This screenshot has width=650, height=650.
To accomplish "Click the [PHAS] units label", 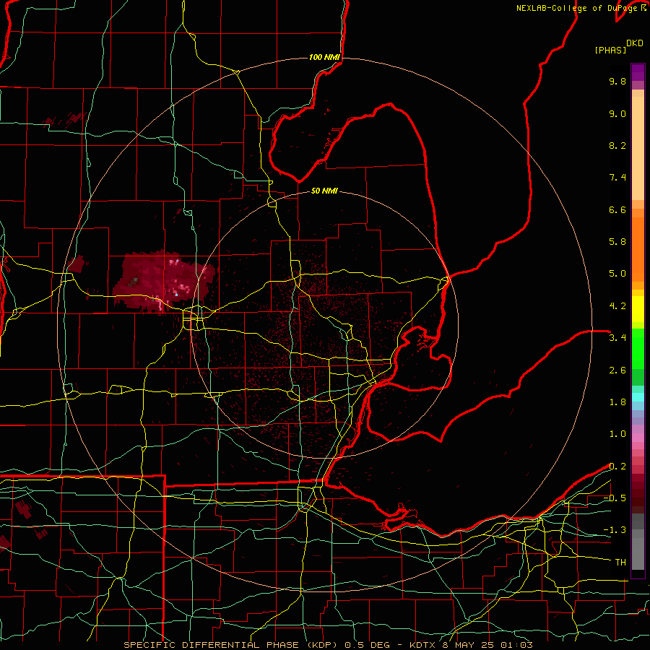I will [610, 50].
